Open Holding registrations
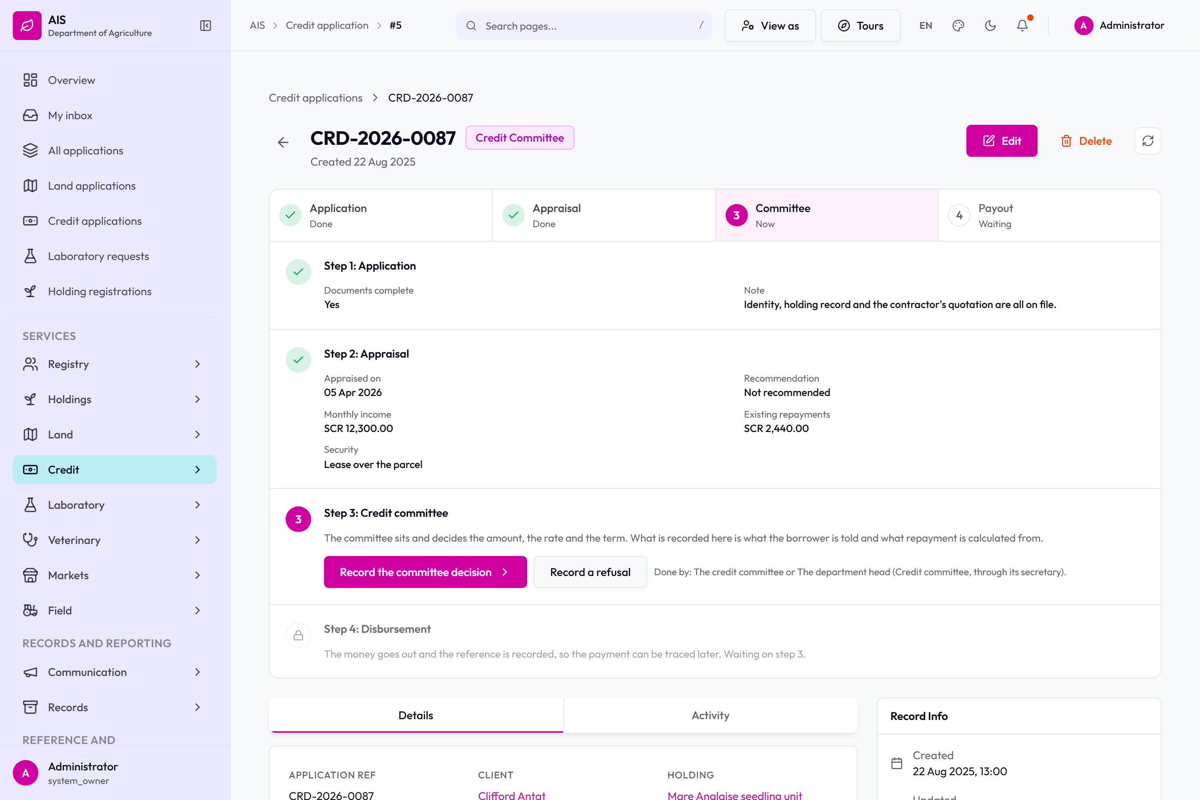Viewport: 1200px width, 800px height. tap(115, 291)
